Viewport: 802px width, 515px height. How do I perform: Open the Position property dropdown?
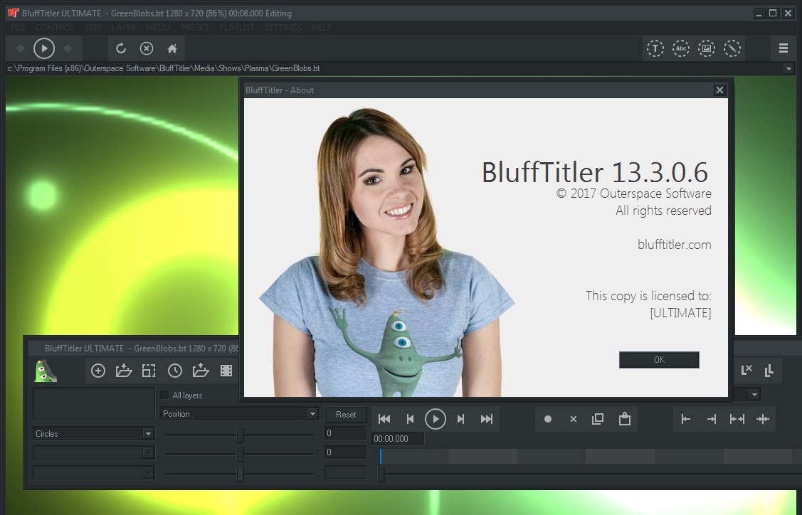(x=239, y=414)
